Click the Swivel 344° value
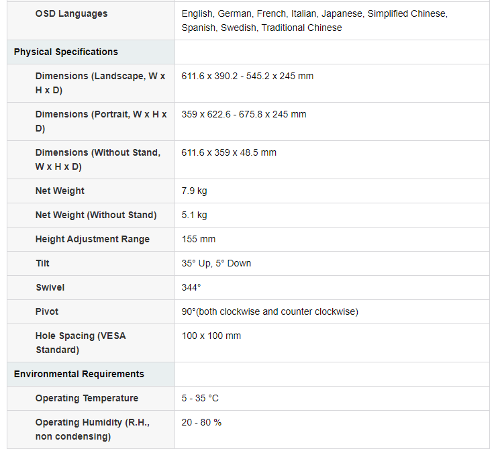This screenshot has height=449, width=496. (x=191, y=287)
